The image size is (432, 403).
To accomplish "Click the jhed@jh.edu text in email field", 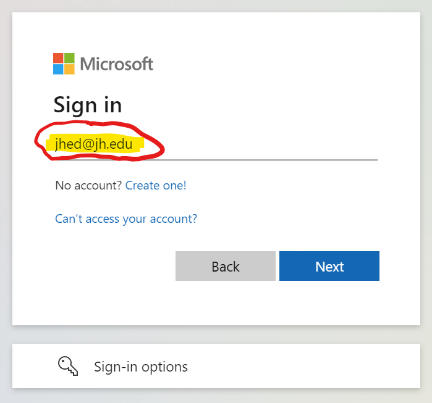I will click(94, 144).
